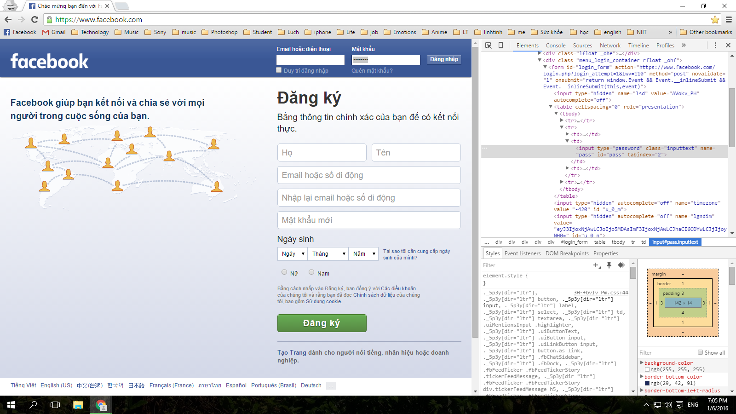Open the Network tab
The width and height of the screenshot is (736, 414).
click(x=610, y=46)
